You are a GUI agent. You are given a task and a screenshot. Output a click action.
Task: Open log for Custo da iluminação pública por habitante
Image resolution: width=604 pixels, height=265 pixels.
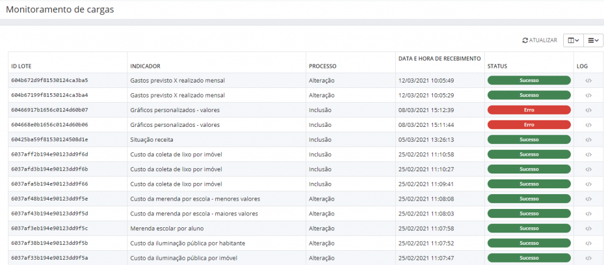click(588, 243)
